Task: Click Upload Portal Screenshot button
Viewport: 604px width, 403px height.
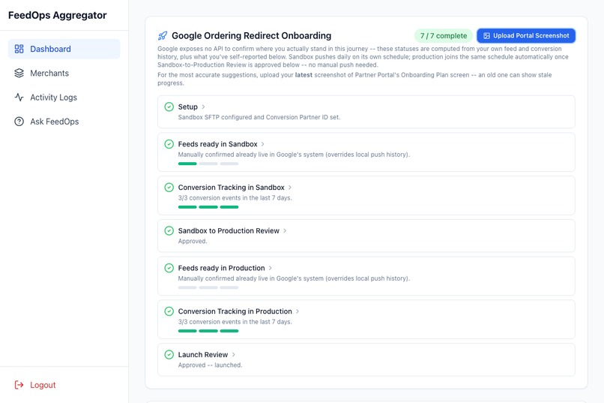Action: click(526, 36)
